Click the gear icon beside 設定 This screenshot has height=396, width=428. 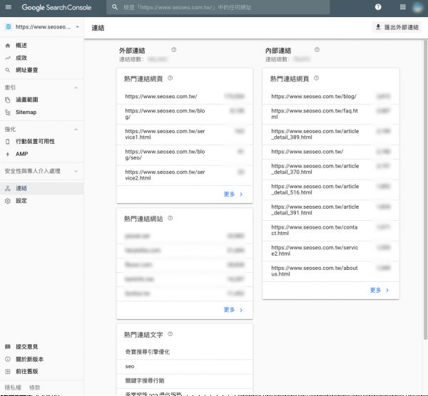click(x=8, y=201)
